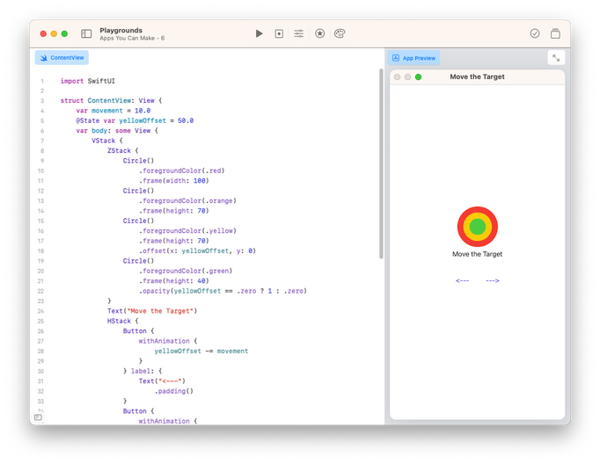Click the Playgrounds project title
The image size is (600, 464).
tap(121, 30)
